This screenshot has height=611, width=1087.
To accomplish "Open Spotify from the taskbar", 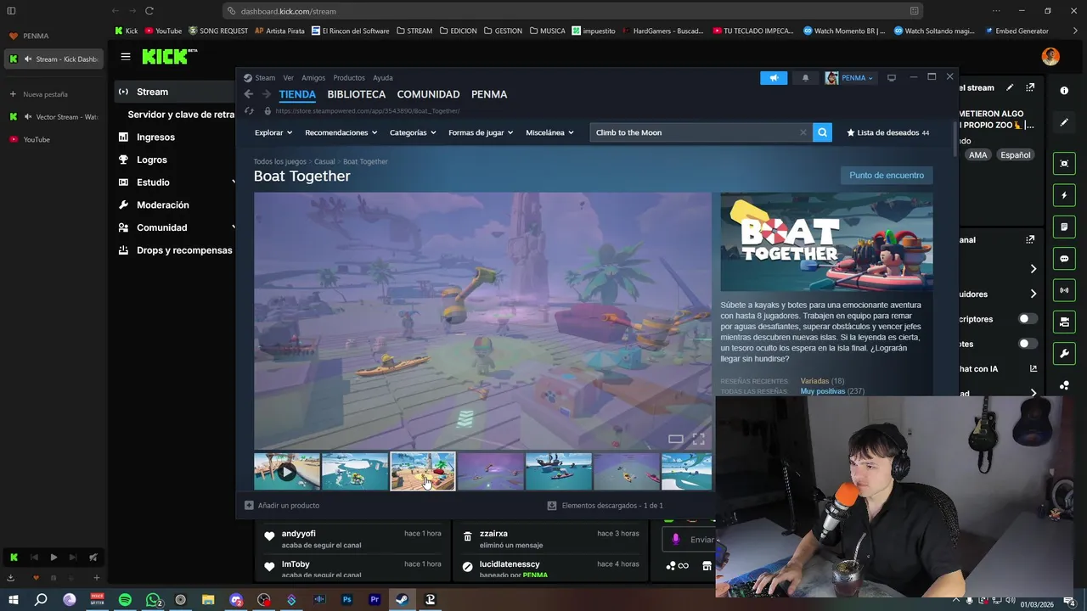I will pyautogui.click(x=125, y=600).
